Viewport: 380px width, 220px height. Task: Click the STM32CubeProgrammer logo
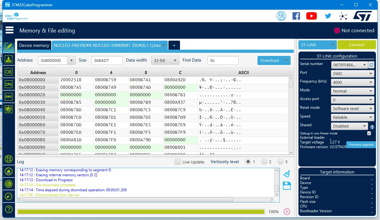click(16, 16)
